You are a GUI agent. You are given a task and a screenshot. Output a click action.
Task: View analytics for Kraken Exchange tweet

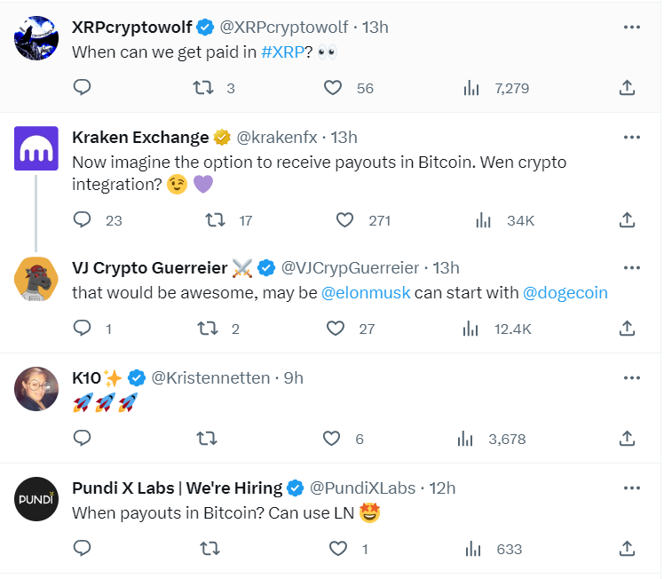pos(483,220)
